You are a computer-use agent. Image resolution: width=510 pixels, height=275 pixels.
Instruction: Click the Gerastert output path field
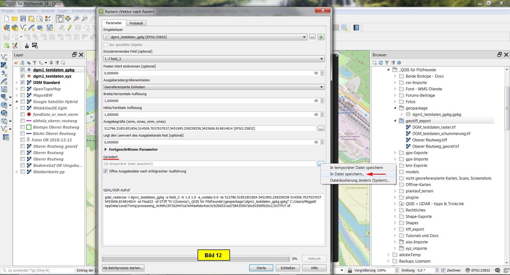tap(210, 164)
